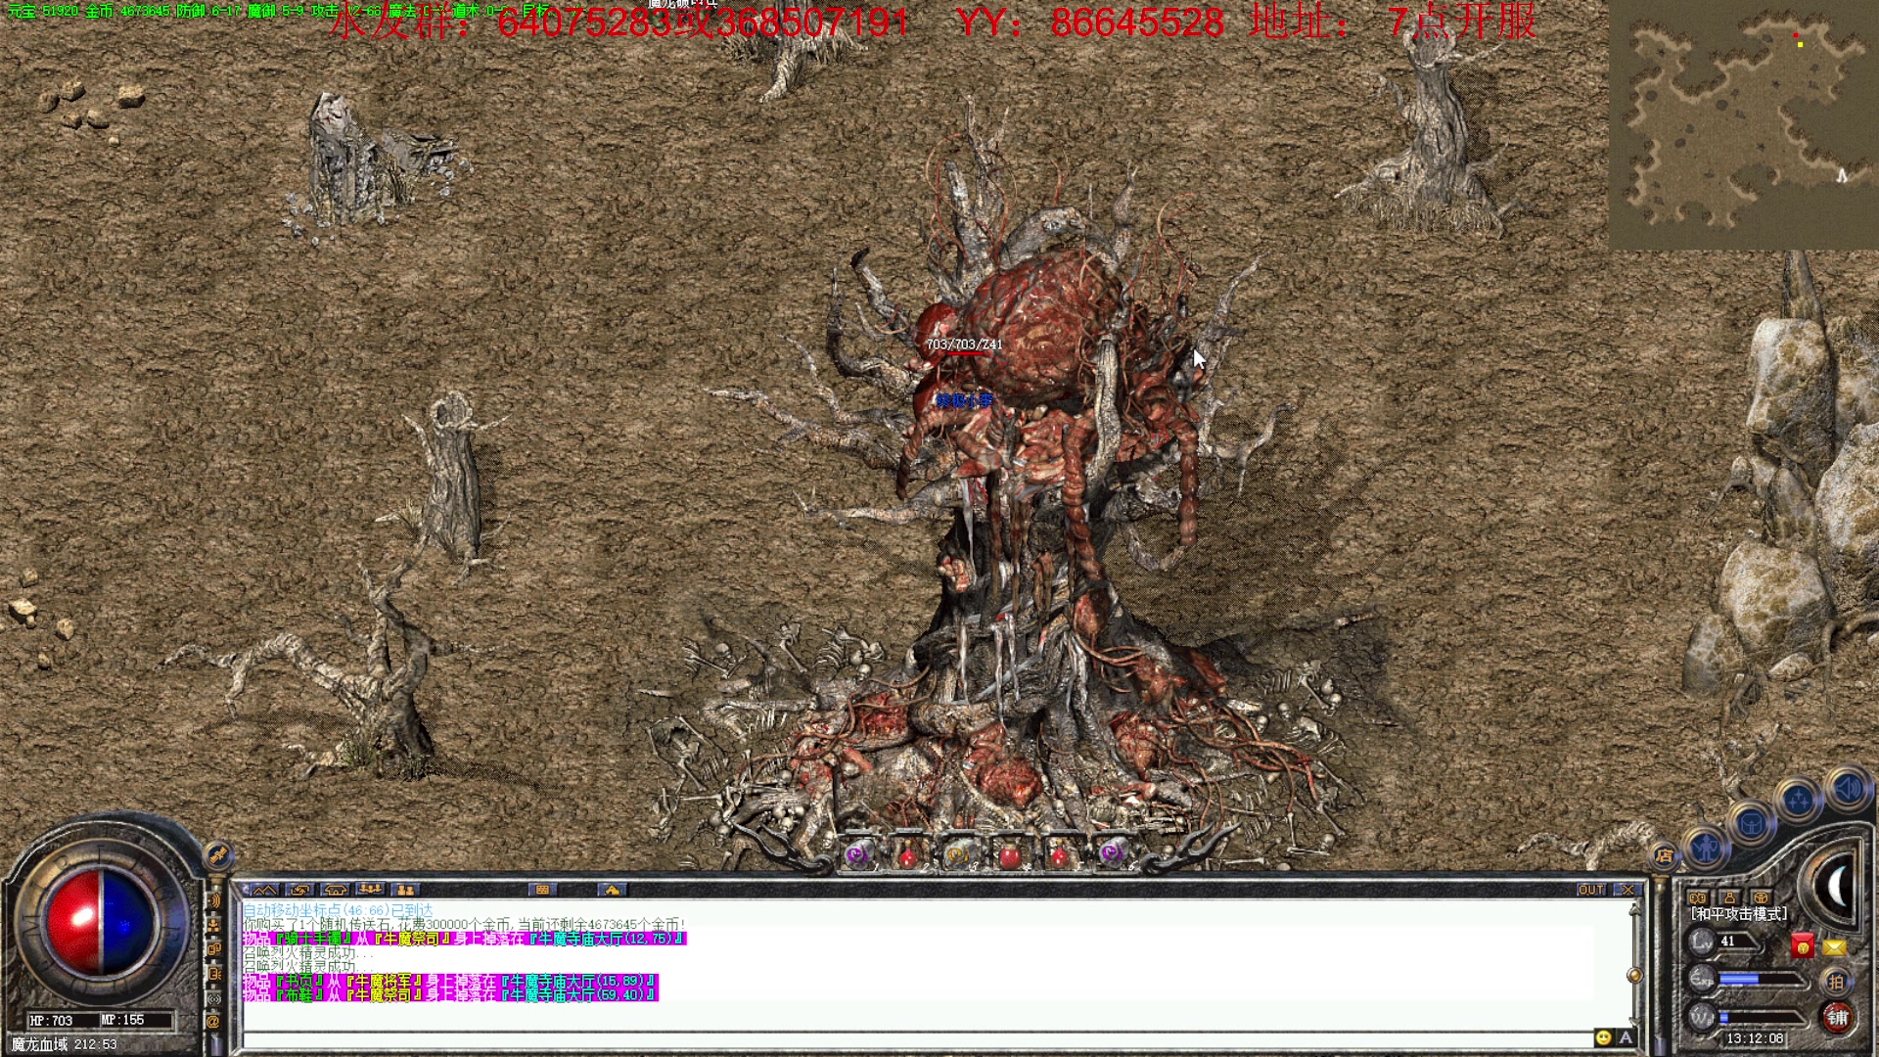Screen dimensions: 1879x1057
Task: Open the 店 shop button
Action: coord(1665,855)
